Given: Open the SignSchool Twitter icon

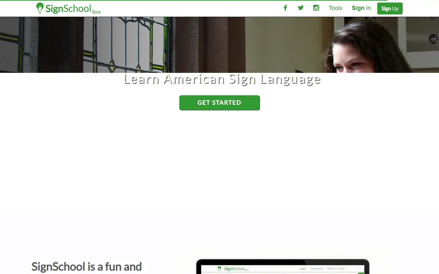Looking at the screenshot, I should pos(301,8).
